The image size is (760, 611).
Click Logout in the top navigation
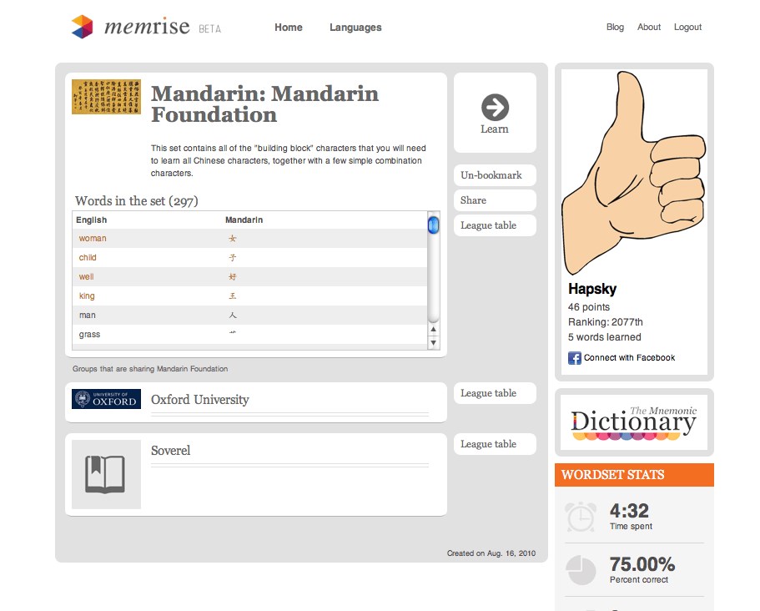pos(687,28)
